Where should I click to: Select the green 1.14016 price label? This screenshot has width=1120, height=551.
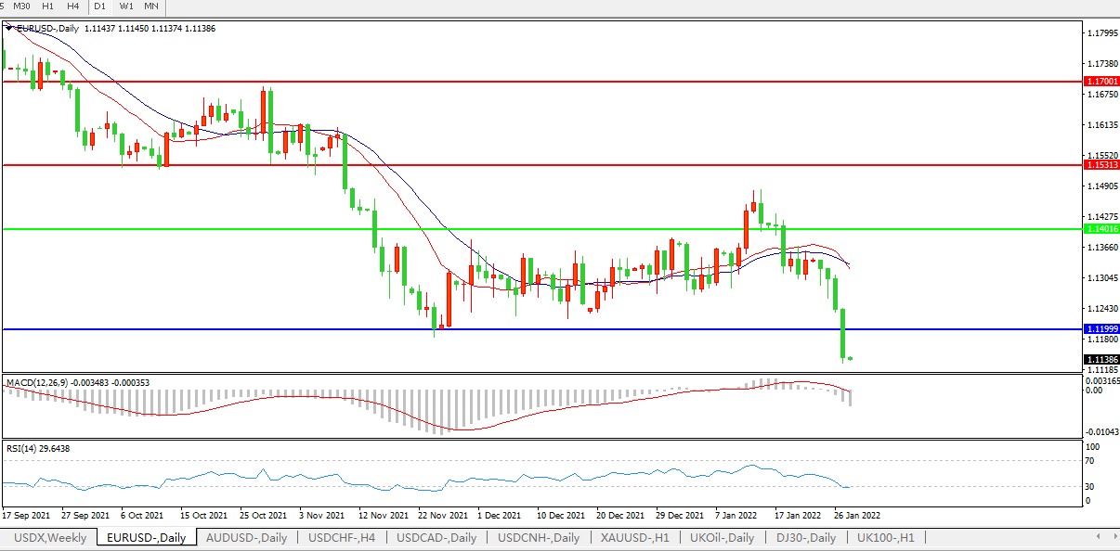[x=1100, y=228]
